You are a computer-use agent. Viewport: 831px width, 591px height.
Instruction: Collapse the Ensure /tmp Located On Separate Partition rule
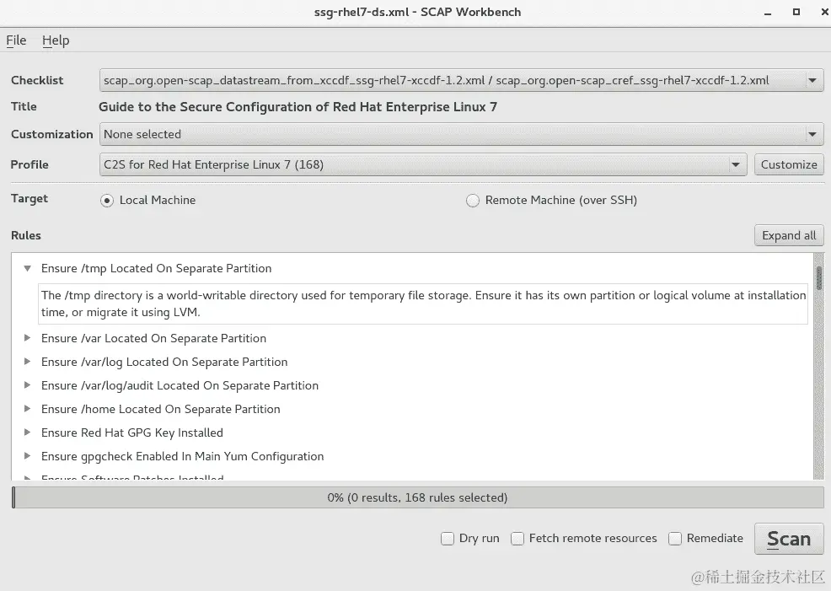click(x=28, y=268)
